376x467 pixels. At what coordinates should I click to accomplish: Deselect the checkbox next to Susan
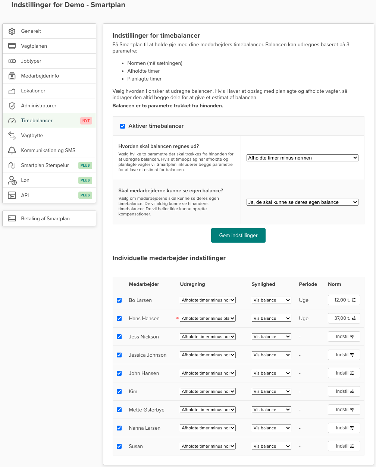(x=119, y=447)
